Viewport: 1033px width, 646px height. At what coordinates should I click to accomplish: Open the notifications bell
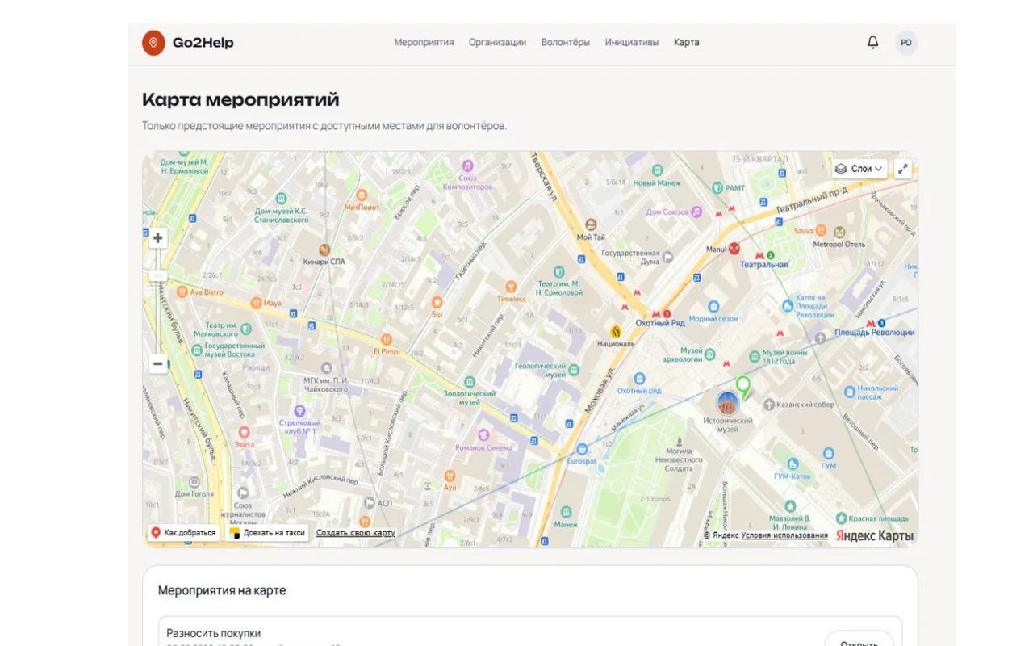[x=872, y=43]
